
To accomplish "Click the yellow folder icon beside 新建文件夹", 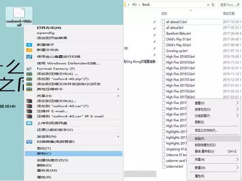I will [x=29, y=50].
